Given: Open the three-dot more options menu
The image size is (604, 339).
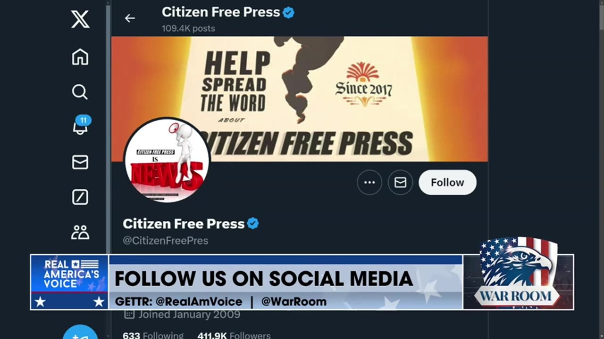Looking at the screenshot, I should click(369, 182).
